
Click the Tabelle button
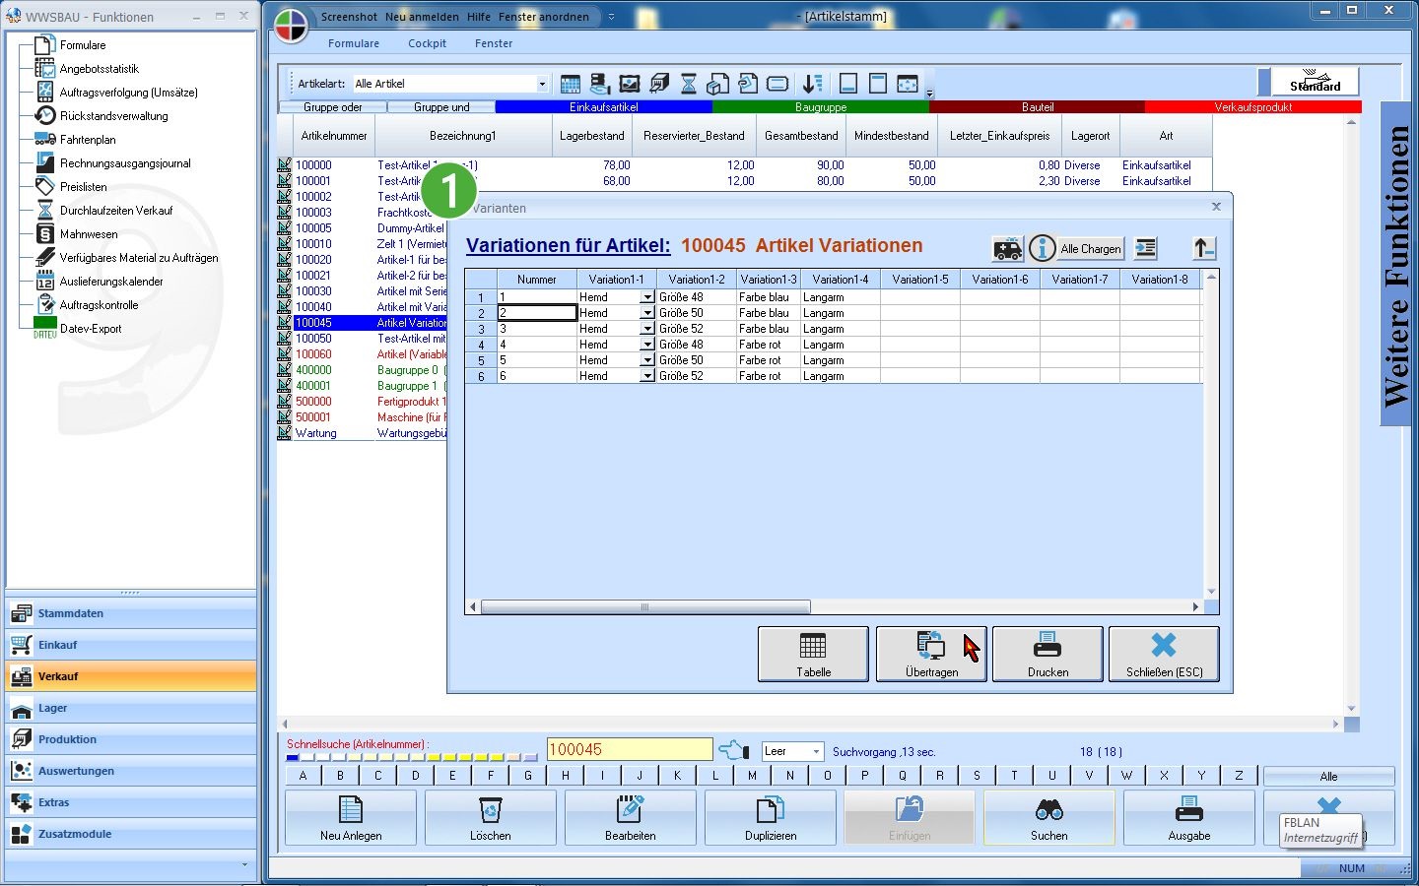pos(813,654)
